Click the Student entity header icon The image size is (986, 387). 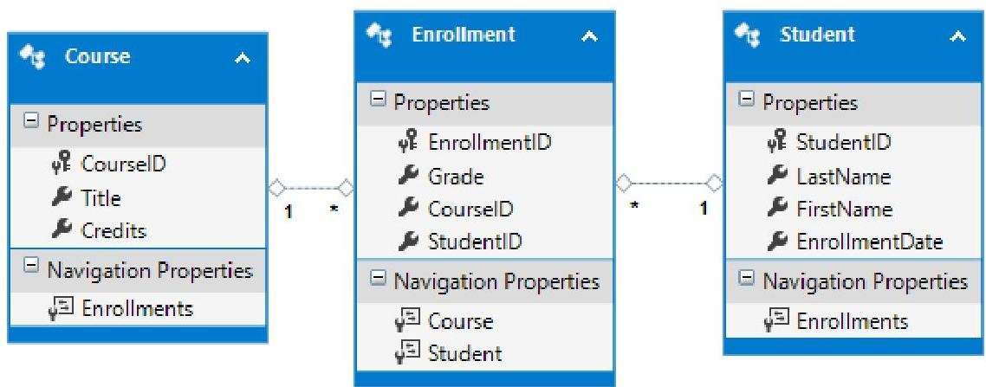tap(743, 35)
